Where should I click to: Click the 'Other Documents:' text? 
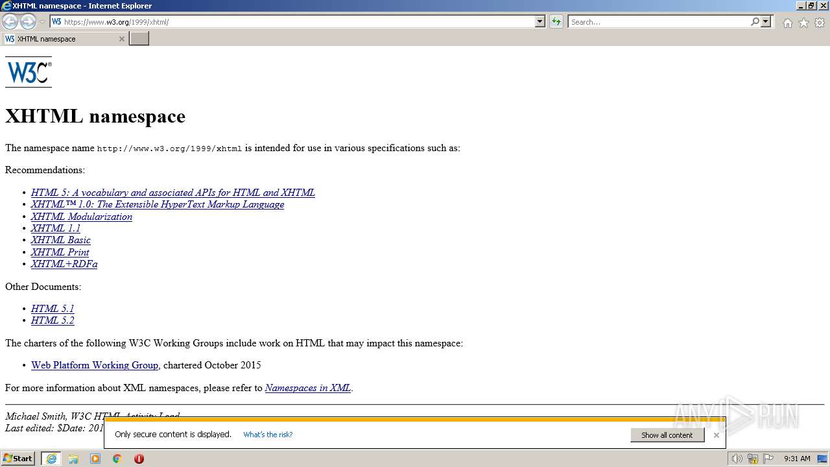pos(43,287)
